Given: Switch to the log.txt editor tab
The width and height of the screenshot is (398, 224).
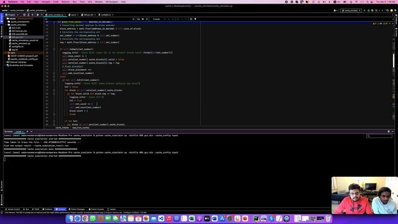Looking at the screenshot, I should tap(73, 15).
